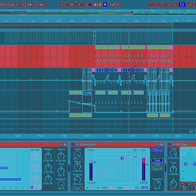Click the Time knob at 100 %
This screenshot has width=196, height=196.
pos(61,171)
